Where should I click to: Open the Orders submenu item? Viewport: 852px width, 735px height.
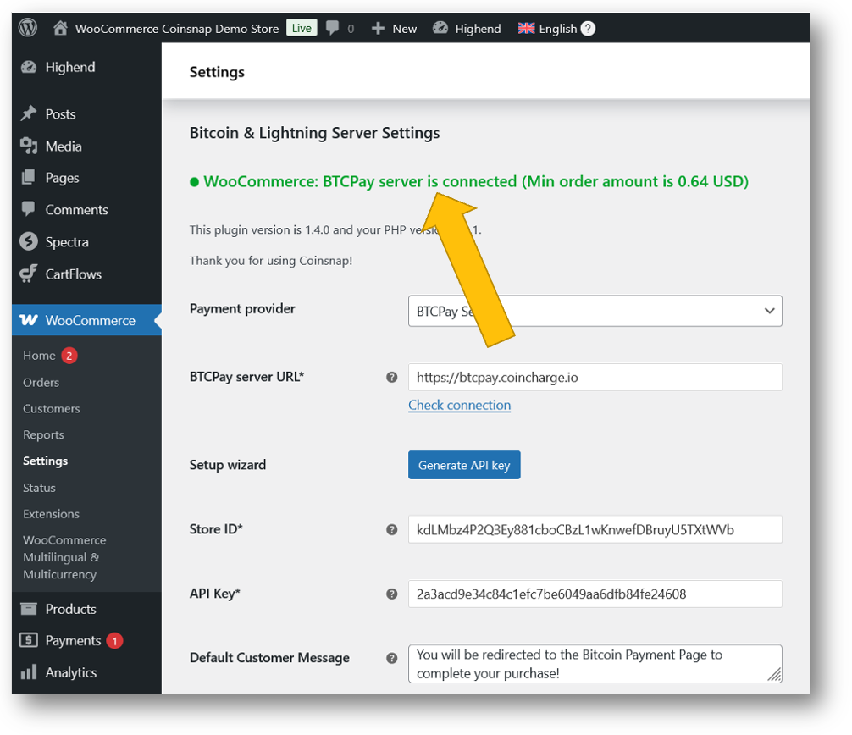coord(41,383)
